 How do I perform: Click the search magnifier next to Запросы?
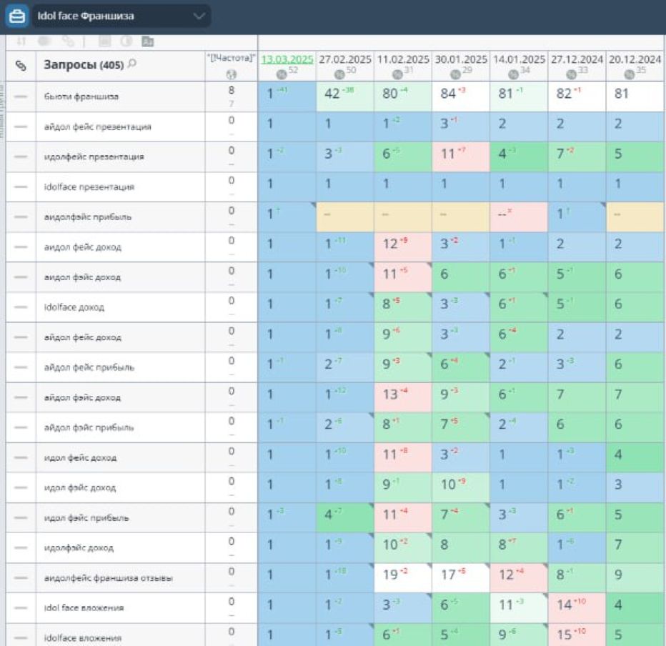(x=132, y=64)
